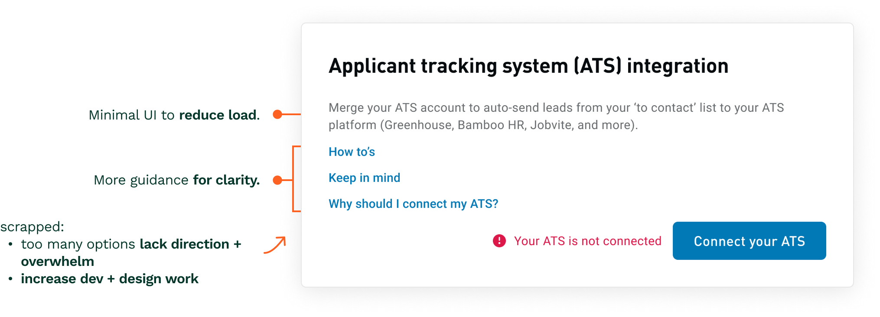Click the "scrapped:" label

(x=32, y=227)
